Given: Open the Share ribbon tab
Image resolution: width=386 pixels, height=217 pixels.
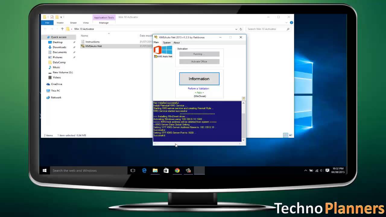Looking at the screenshot, I should [x=73, y=23].
